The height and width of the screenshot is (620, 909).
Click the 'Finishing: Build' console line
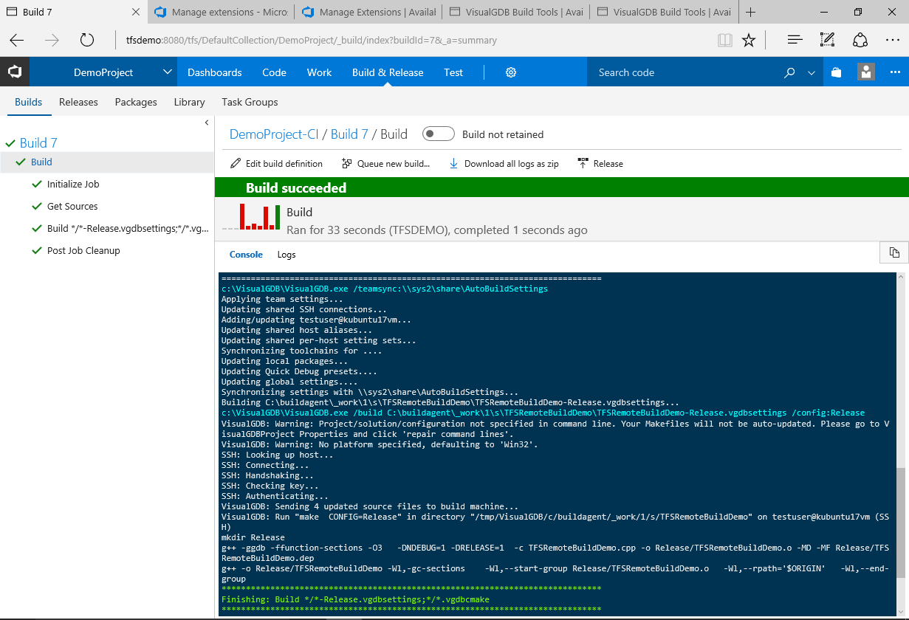(355, 599)
